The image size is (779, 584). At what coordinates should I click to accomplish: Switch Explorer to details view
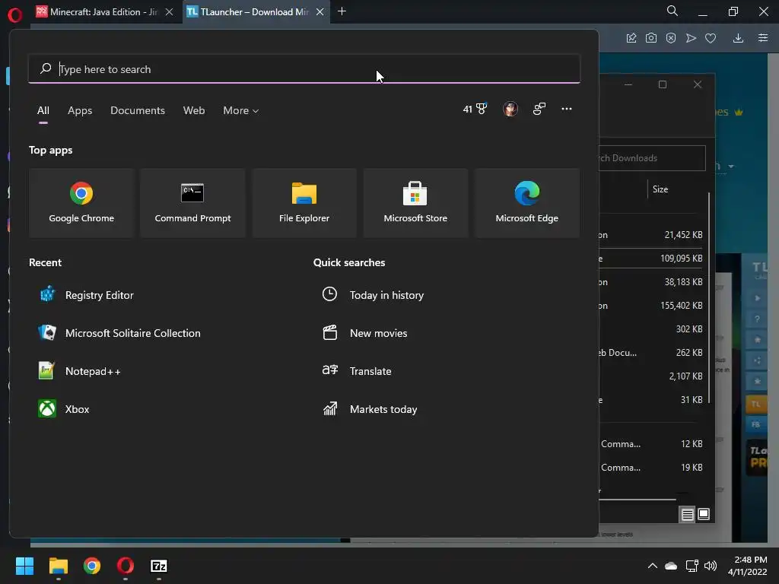coord(687,515)
